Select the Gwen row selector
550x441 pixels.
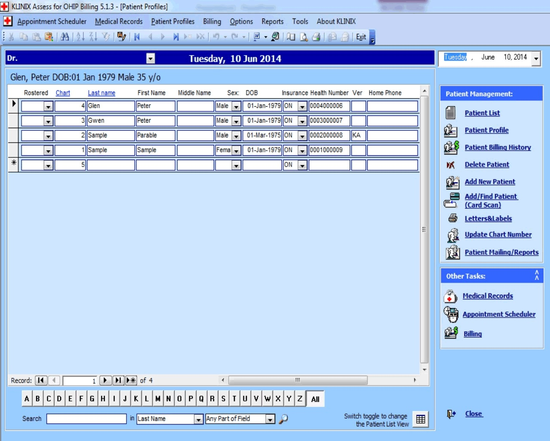13,121
